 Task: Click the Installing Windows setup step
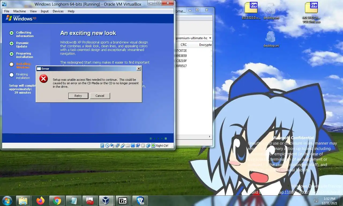pos(20,65)
